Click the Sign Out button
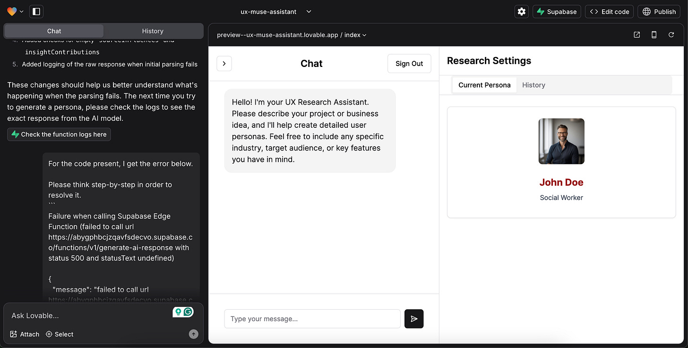The image size is (688, 348). tap(409, 64)
